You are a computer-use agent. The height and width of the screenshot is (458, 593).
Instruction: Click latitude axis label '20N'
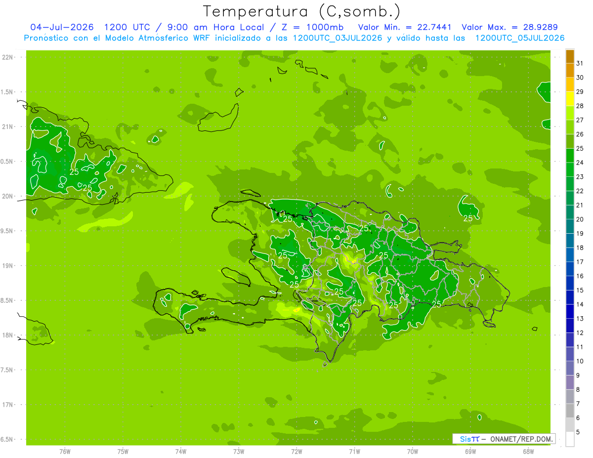click(x=8, y=196)
